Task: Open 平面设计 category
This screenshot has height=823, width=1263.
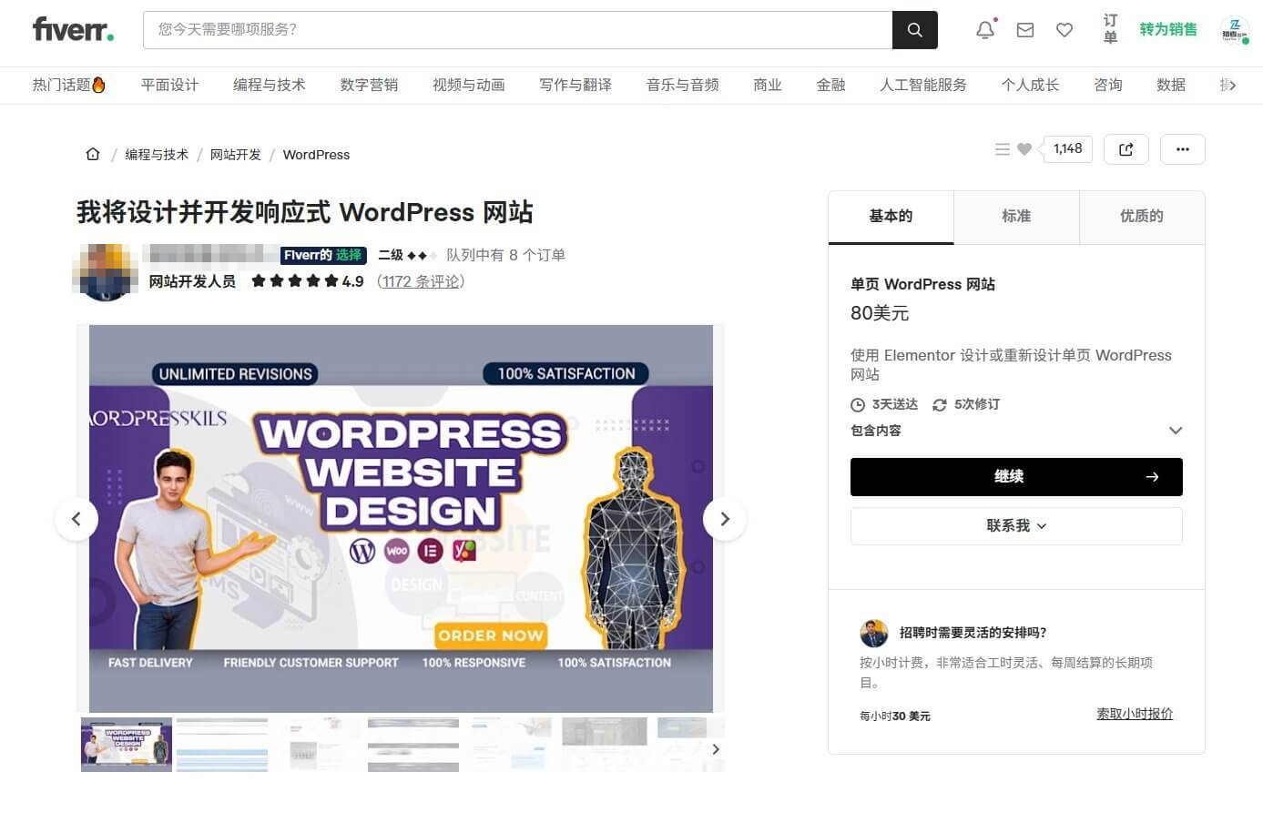Action: [170, 85]
